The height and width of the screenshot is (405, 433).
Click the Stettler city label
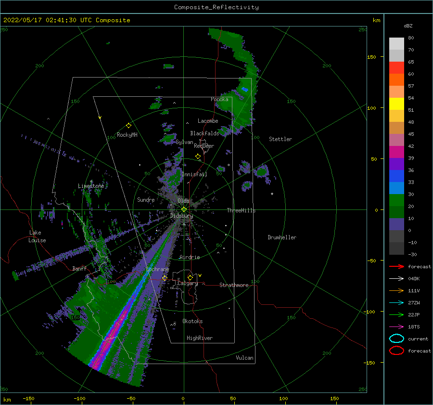click(280, 139)
